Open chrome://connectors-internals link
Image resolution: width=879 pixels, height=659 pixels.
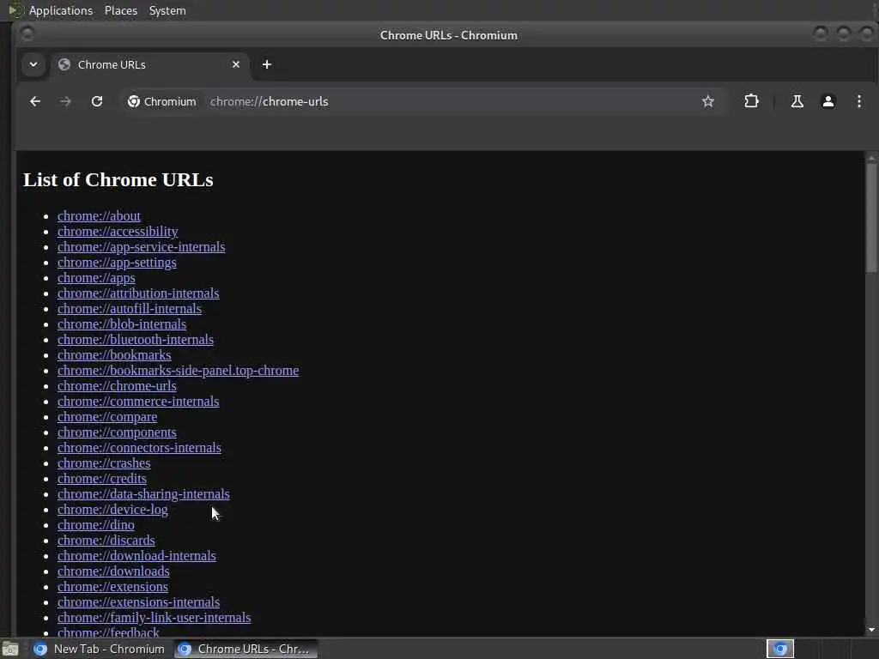pos(139,448)
